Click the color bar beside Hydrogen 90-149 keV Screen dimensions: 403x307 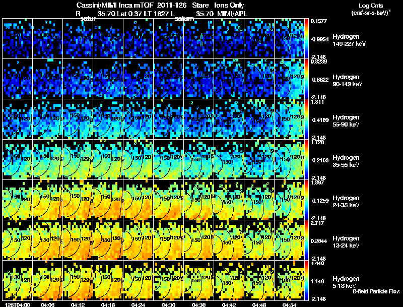click(x=306, y=79)
